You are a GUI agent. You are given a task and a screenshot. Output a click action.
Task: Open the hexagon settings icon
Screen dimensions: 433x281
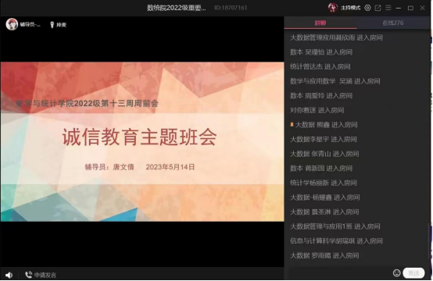(367, 8)
